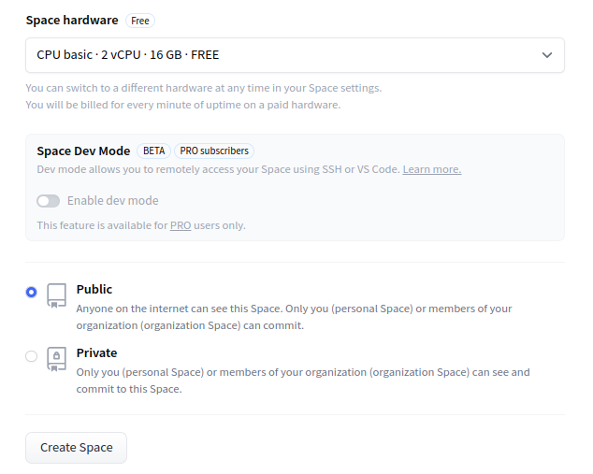Image resolution: width=593 pixels, height=474 pixels.
Task: Click the Space Dev Mode heading
Action: coord(83,151)
